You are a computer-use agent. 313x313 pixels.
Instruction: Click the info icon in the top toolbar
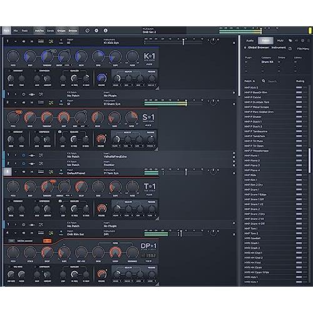point(106,31)
